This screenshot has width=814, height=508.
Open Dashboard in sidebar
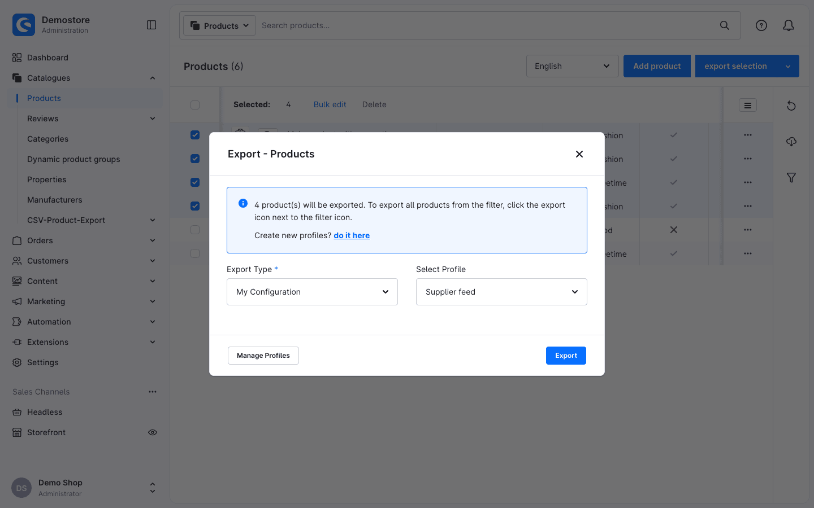(x=47, y=58)
